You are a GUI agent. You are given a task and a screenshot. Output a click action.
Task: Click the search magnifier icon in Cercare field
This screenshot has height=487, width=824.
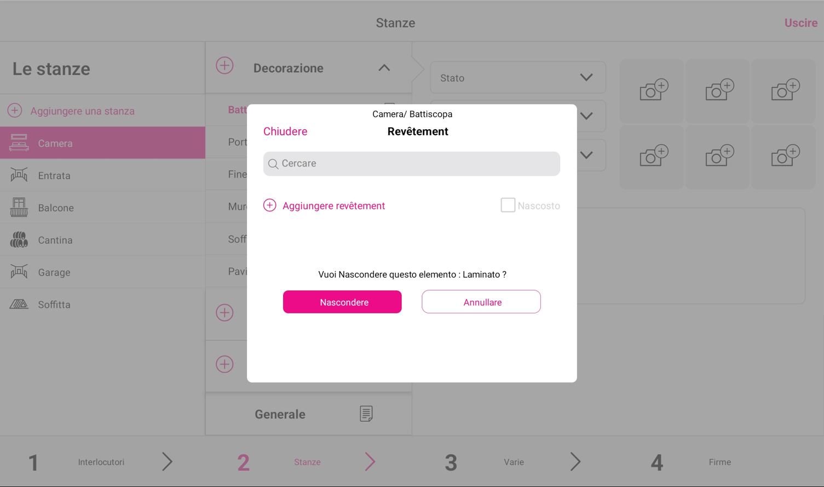[x=273, y=164]
